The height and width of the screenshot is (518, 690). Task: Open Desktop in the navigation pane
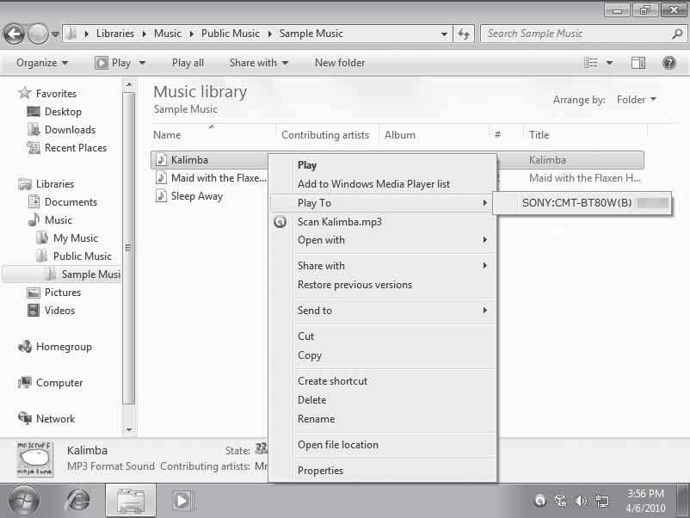click(54, 111)
